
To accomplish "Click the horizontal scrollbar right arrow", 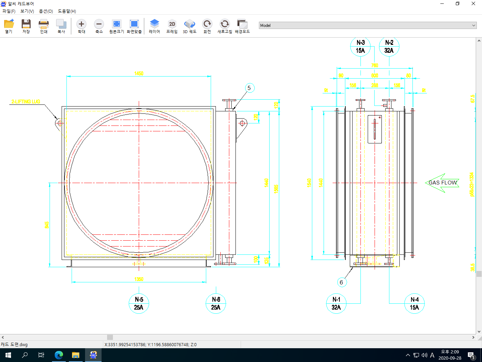I will 473,337.
